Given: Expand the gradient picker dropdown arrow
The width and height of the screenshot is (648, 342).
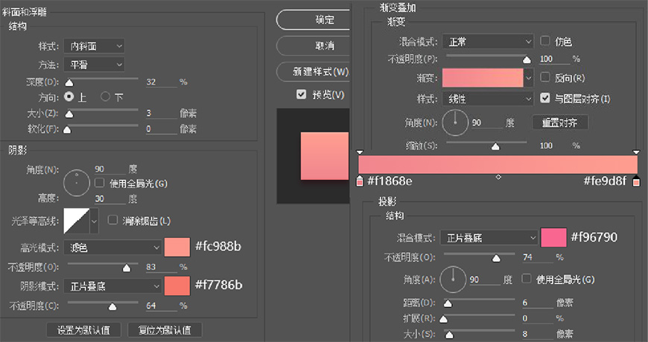Looking at the screenshot, I should click(529, 77).
